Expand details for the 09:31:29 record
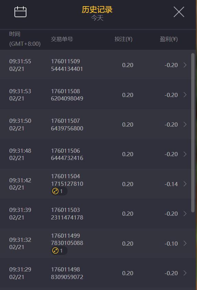Image resolution: width=197 pixels, height=290 pixels. tap(185, 273)
